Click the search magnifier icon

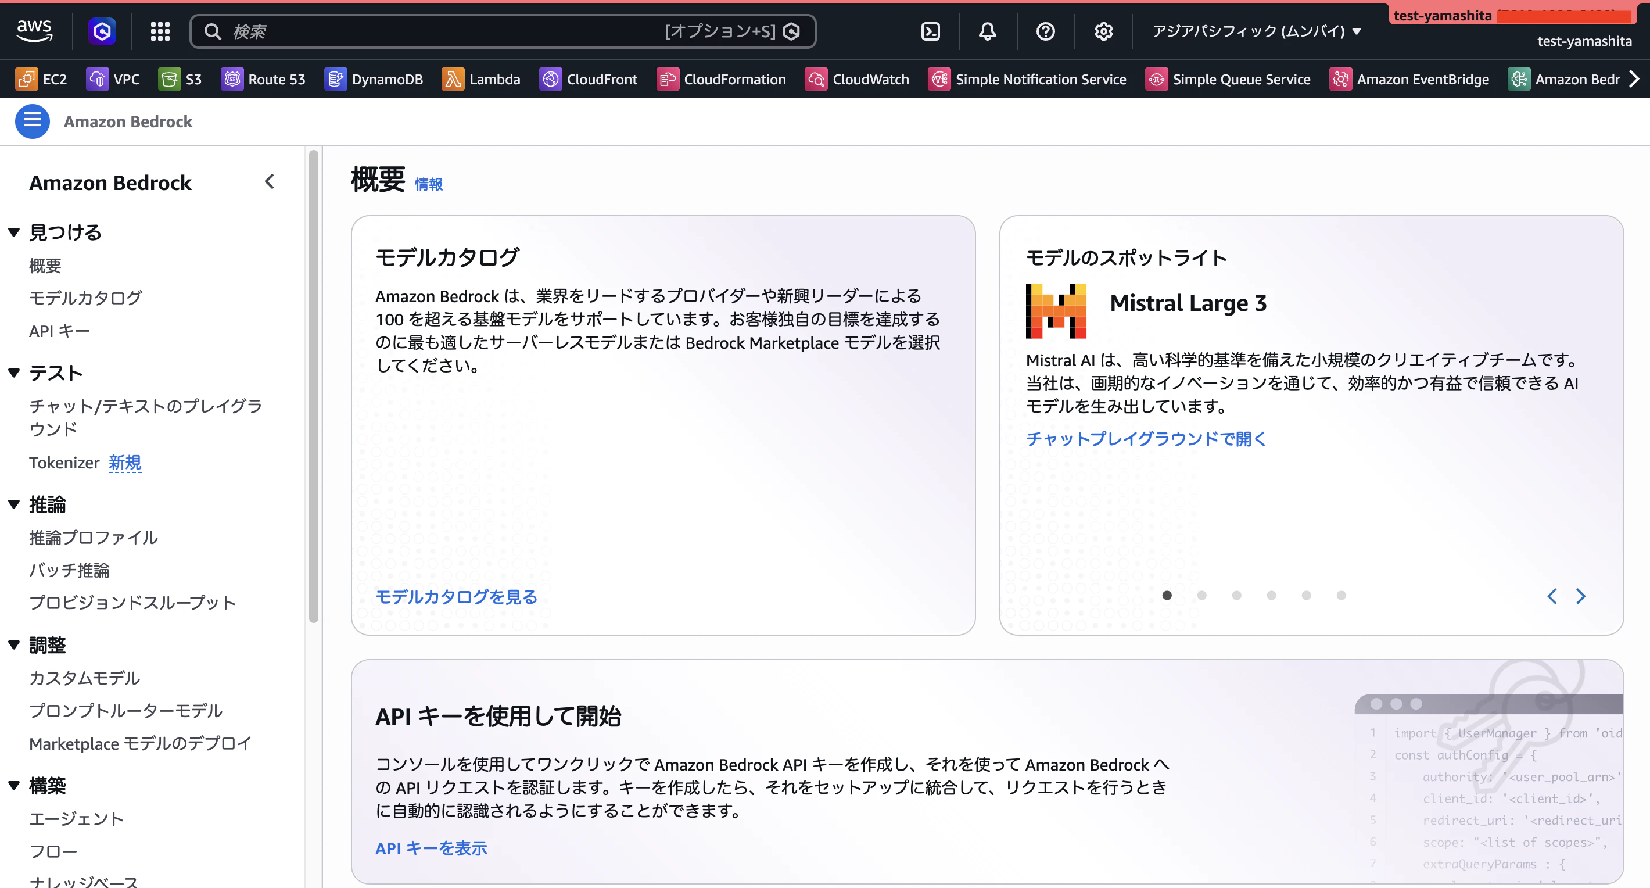pos(213,31)
